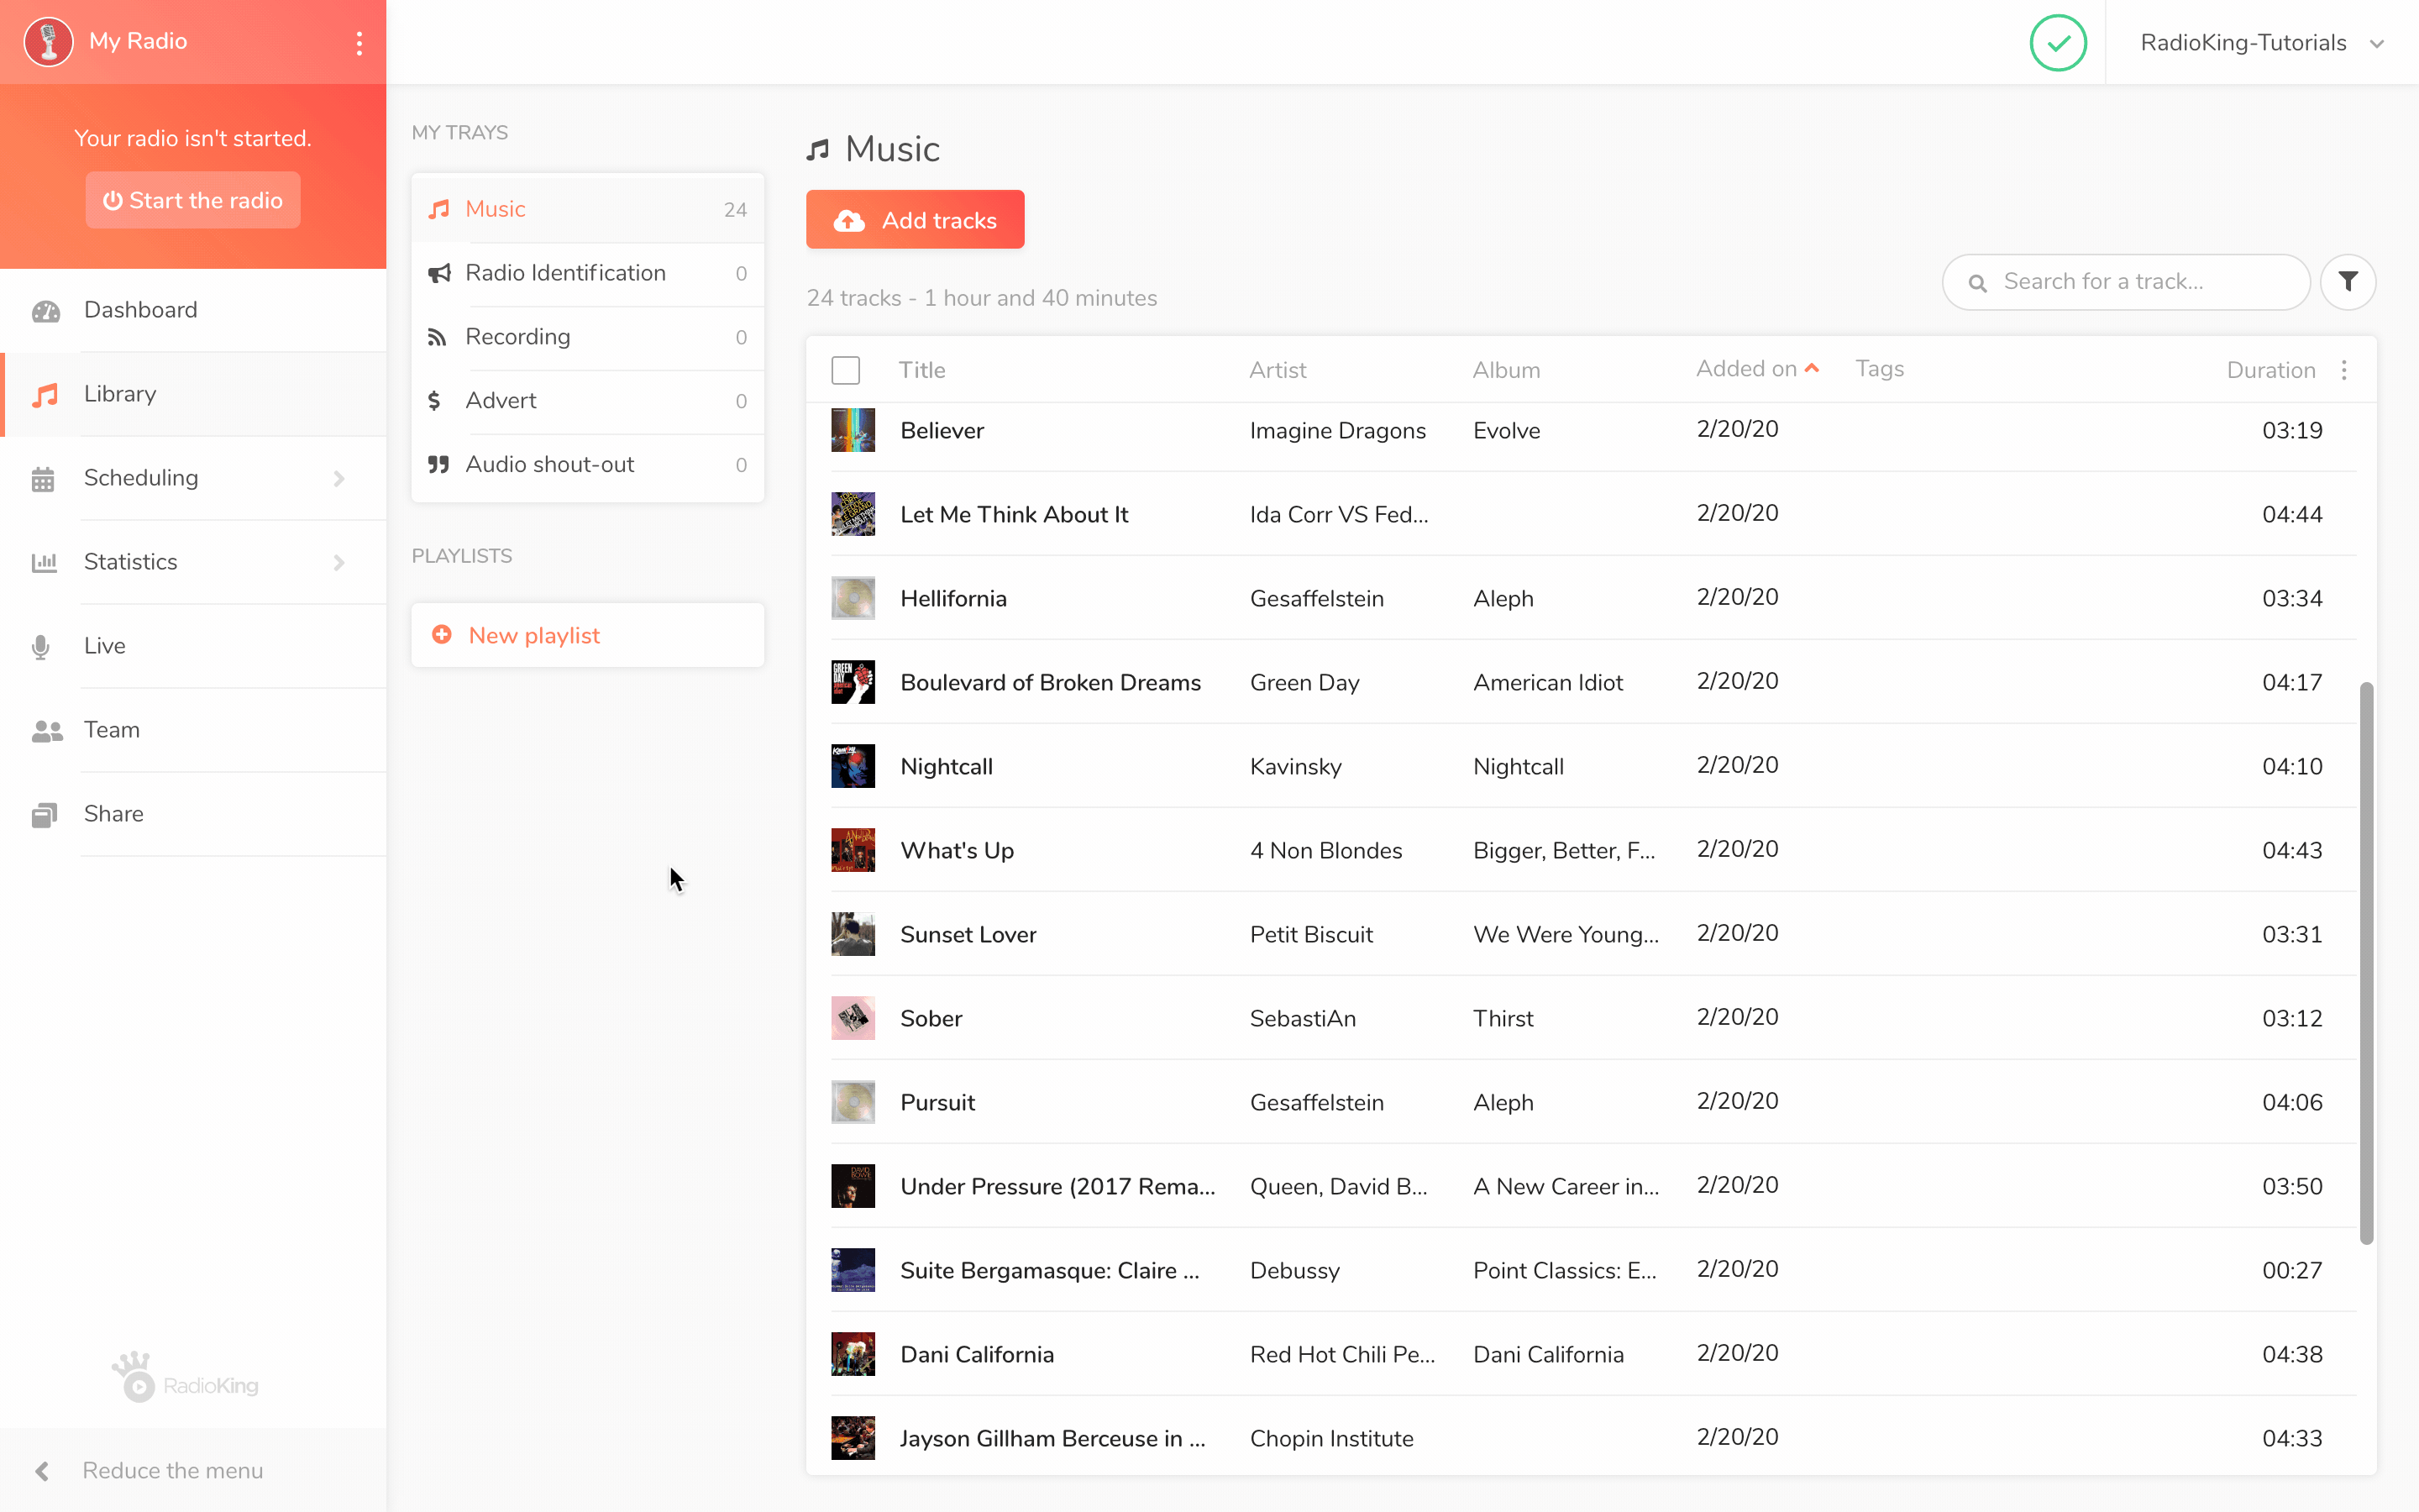Click the My Radio microphone avatar
Image resolution: width=2419 pixels, height=1512 pixels.
48,42
